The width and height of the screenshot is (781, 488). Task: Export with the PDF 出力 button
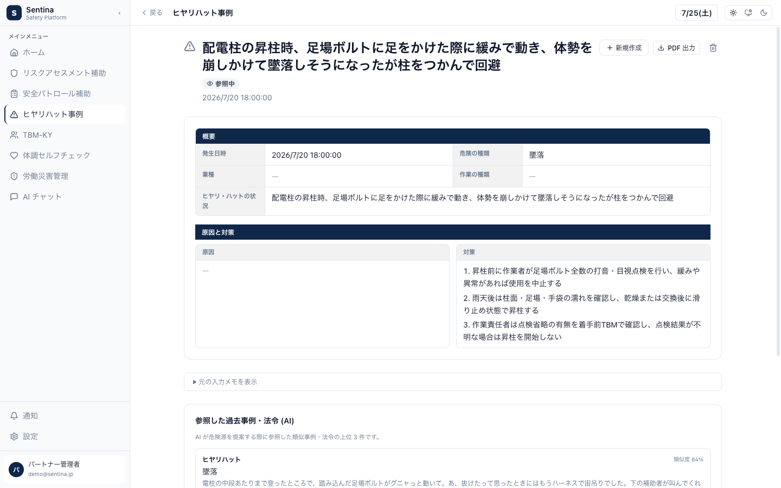tap(676, 48)
